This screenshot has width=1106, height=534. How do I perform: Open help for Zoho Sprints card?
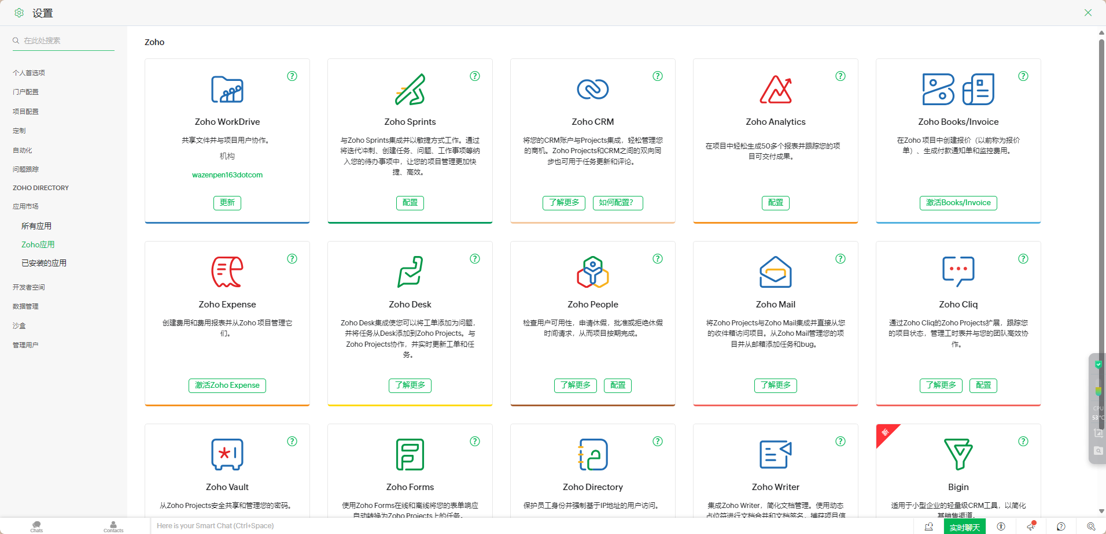[x=475, y=76]
